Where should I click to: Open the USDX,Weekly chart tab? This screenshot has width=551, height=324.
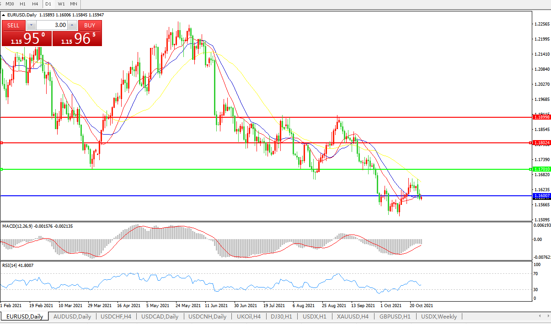(x=439, y=317)
